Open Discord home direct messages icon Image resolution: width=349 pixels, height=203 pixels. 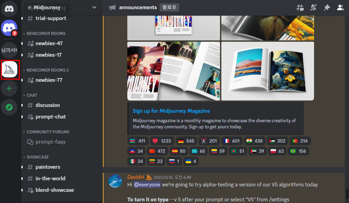point(9,9)
